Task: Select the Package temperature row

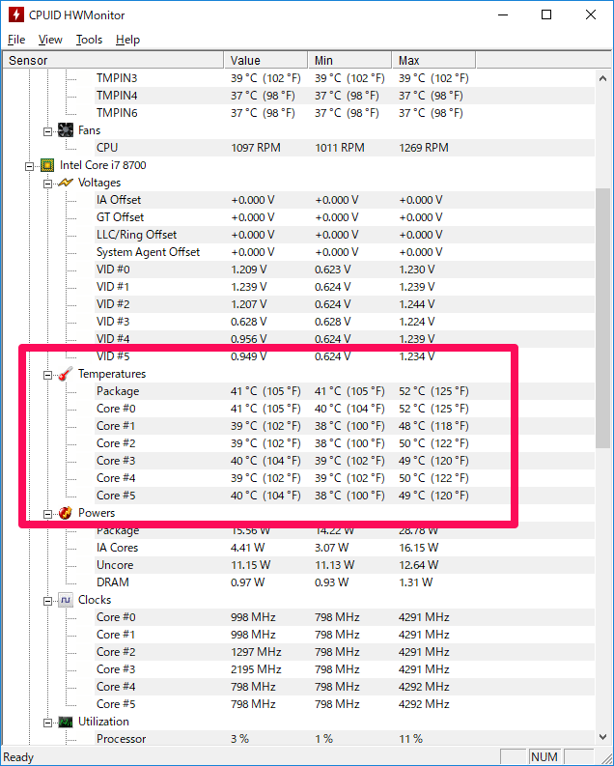Action: (345, 391)
